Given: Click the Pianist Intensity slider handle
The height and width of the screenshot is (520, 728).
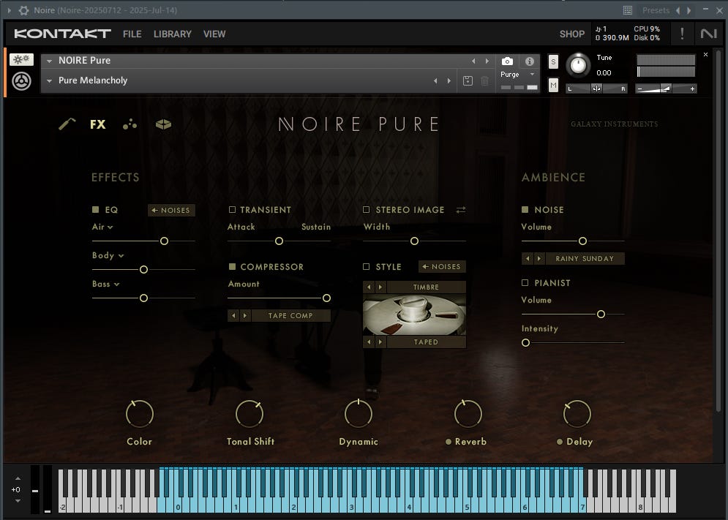Looking at the screenshot, I should (x=525, y=342).
